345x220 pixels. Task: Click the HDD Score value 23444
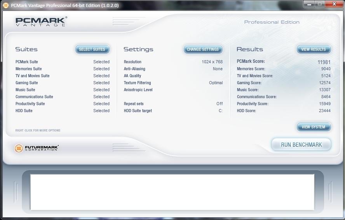(x=325, y=111)
